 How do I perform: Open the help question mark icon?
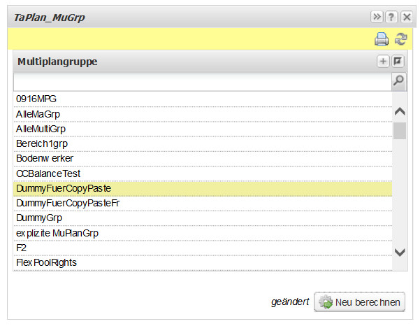pos(391,17)
